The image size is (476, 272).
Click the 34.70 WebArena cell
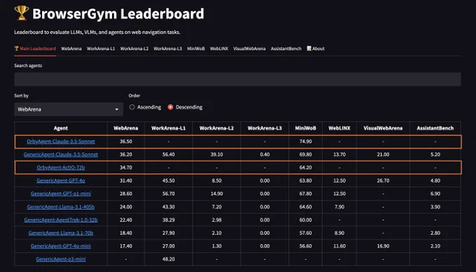(126, 167)
